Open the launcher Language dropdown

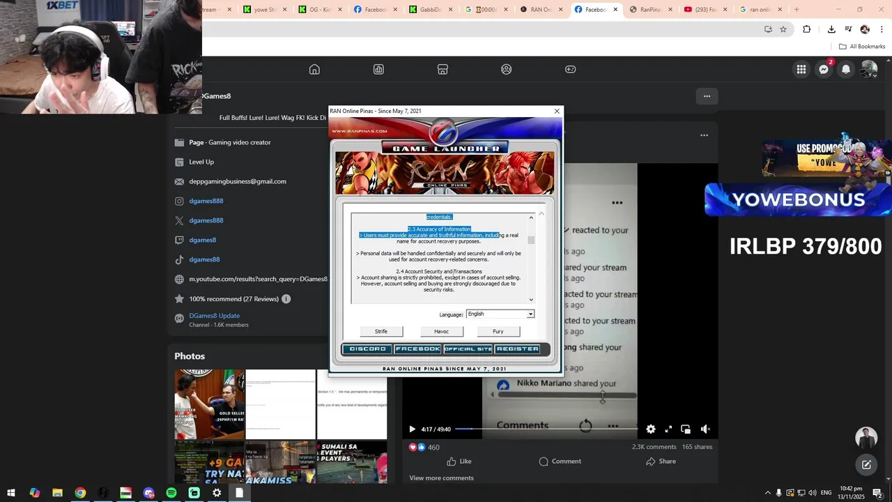point(500,314)
